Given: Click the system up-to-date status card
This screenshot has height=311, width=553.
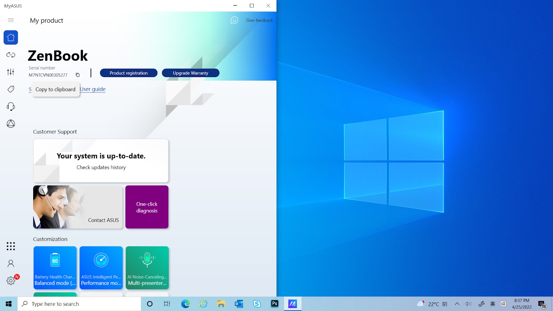Looking at the screenshot, I should pyautogui.click(x=101, y=161).
